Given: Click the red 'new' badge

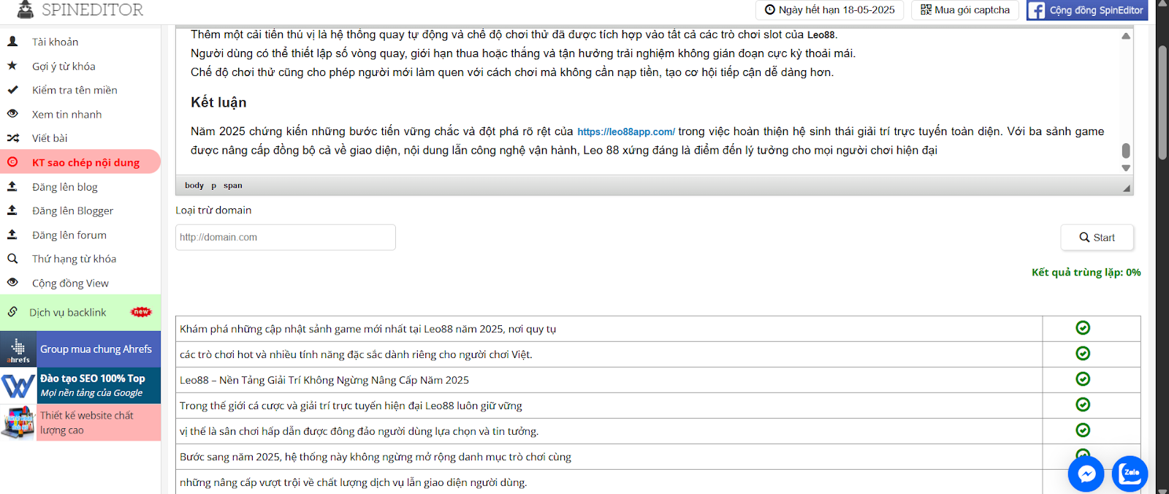Looking at the screenshot, I should (141, 312).
